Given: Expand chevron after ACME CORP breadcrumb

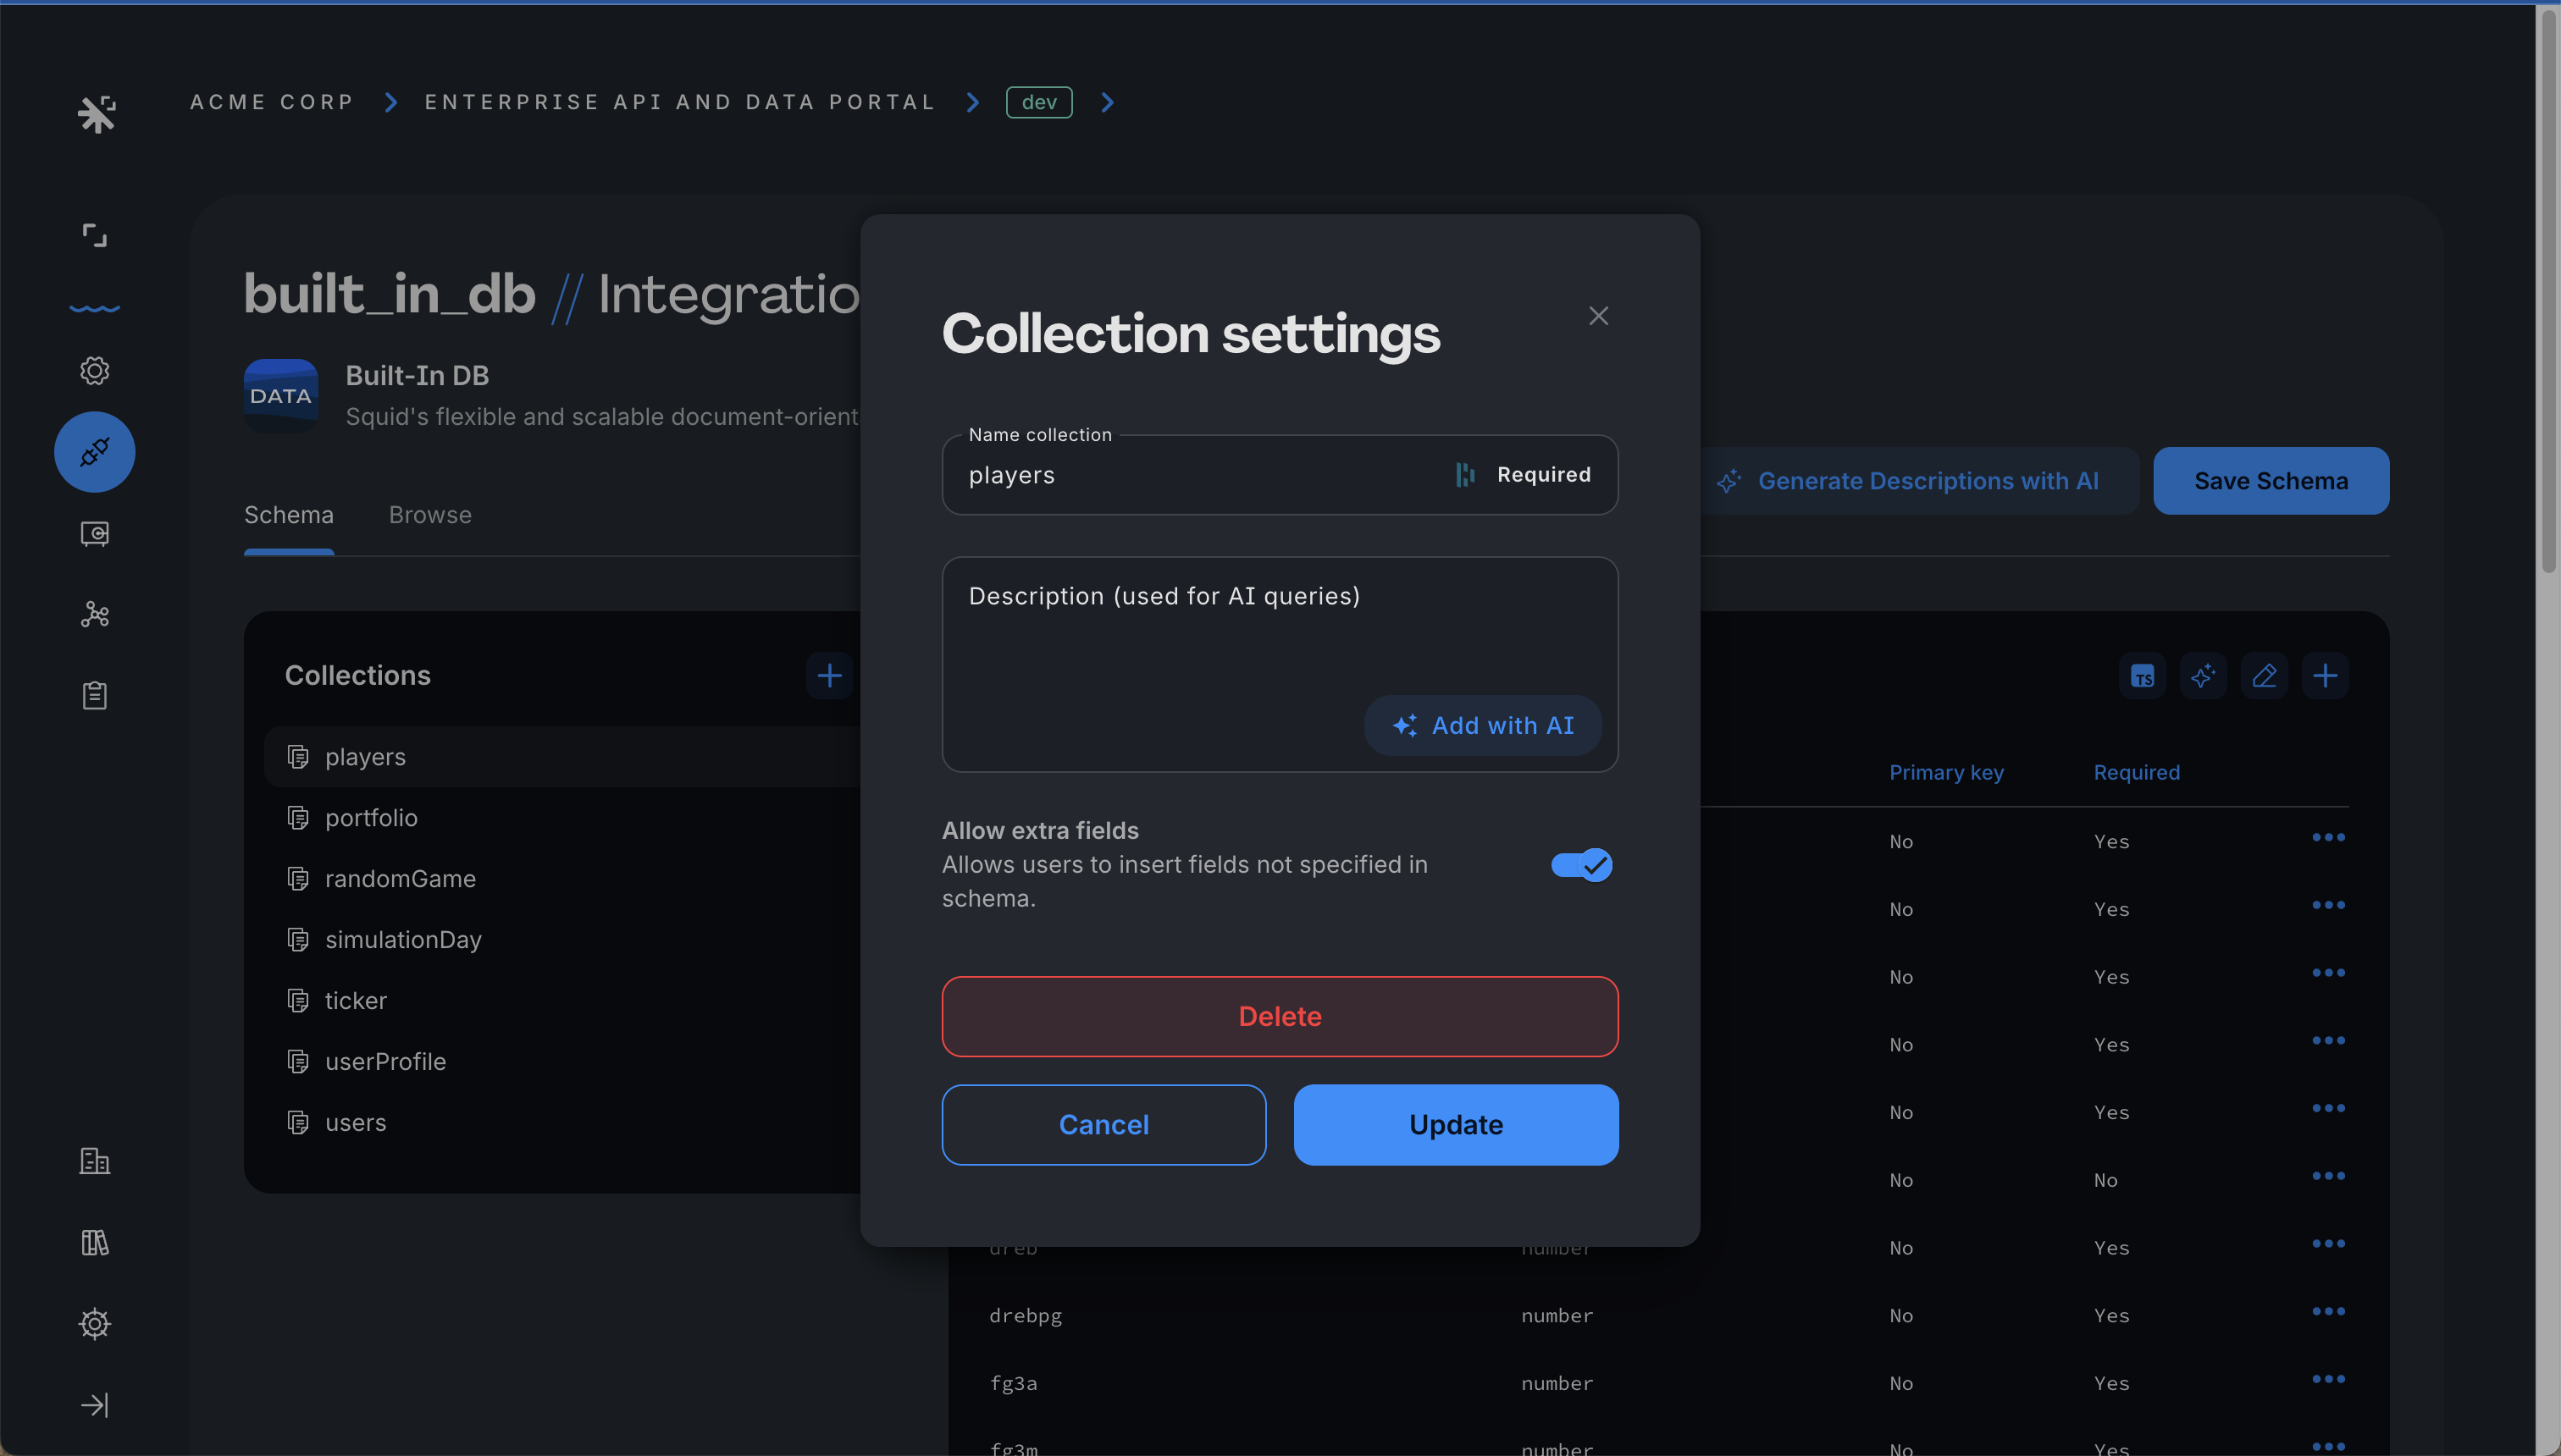Looking at the screenshot, I should (x=391, y=102).
